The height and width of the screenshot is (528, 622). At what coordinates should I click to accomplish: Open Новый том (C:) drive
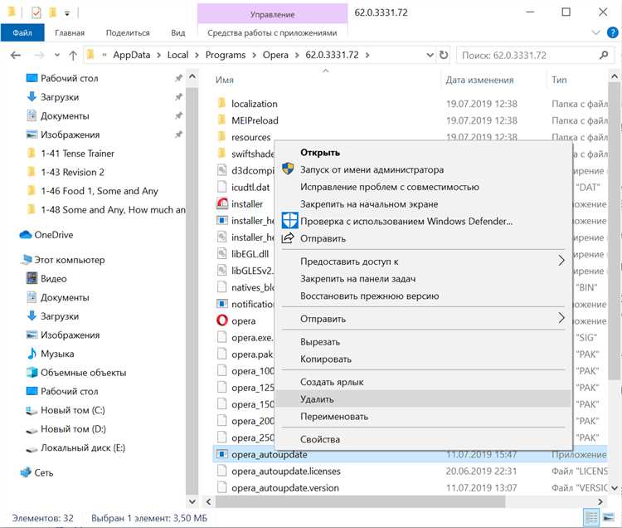click(73, 410)
